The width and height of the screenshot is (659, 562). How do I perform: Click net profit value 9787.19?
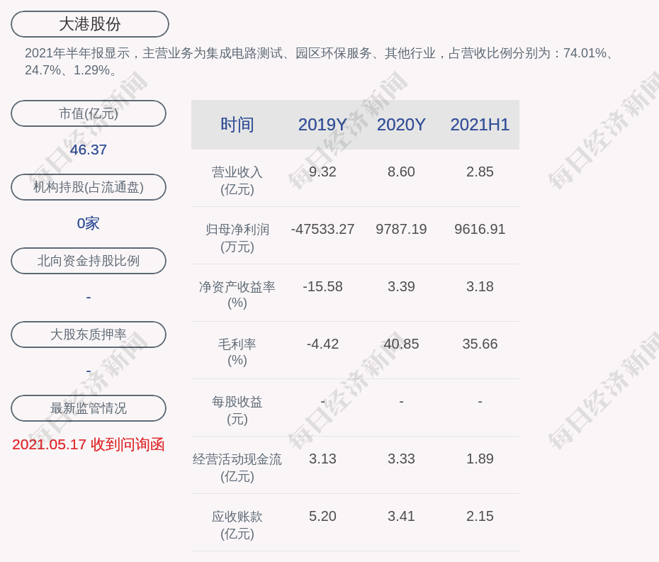tap(401, 229)
